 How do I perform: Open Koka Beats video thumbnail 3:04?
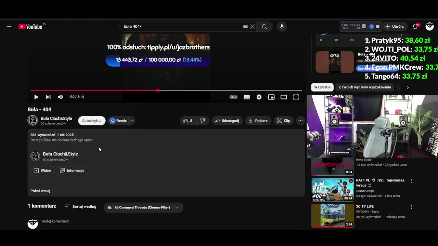tap(333, 166)
